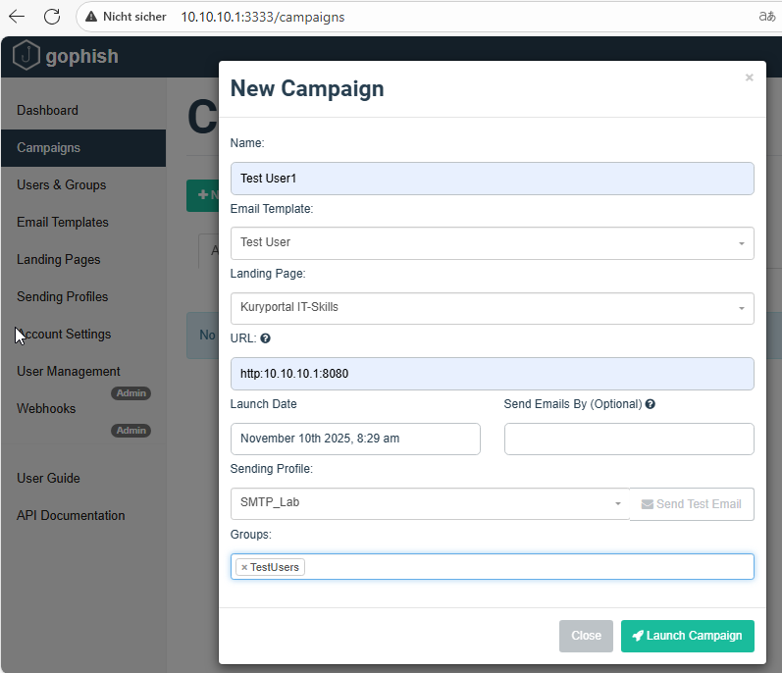This screenshot has width=782, height=673.
Task: Send Test Email button
Action: pyautogui.click(x=692, y=504)
